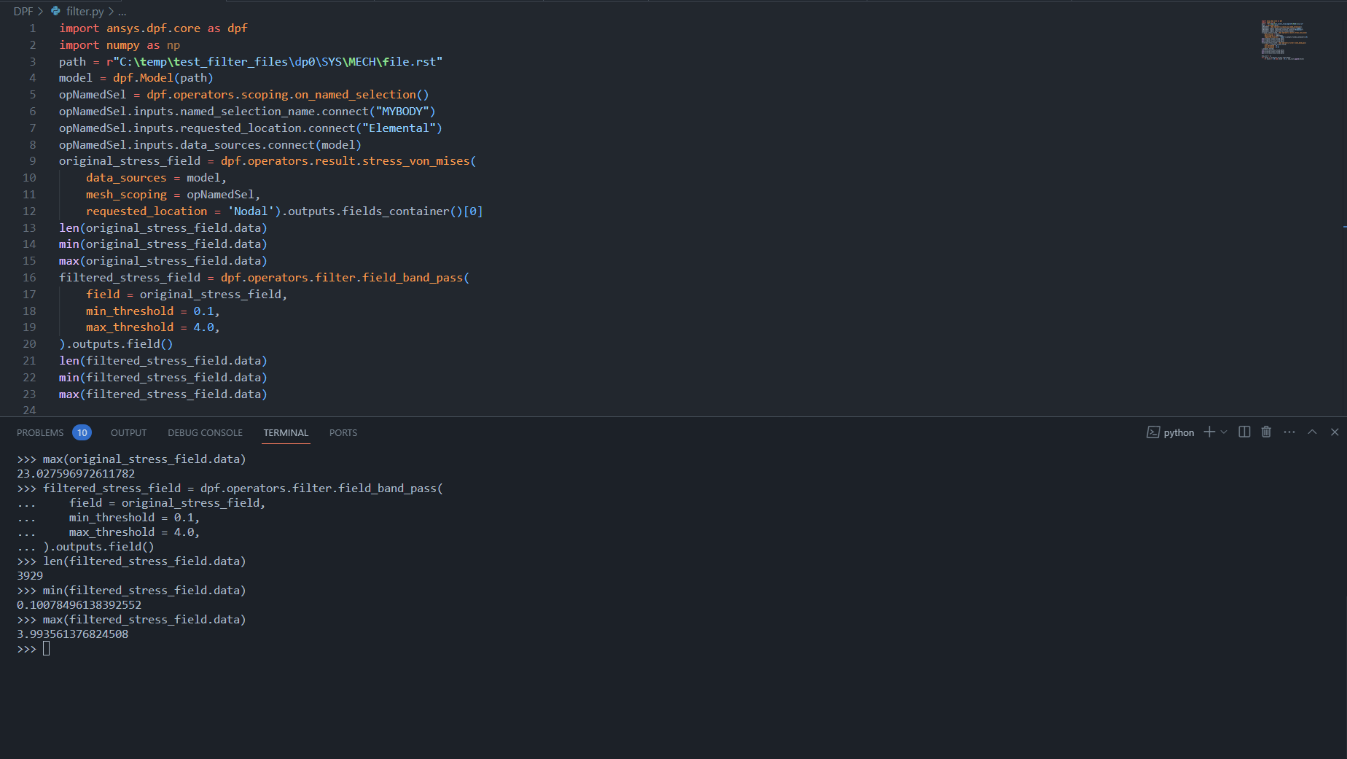Viewport: 1347px width, 759px height.
Task: Click the "MYBODY" string in editor
Action: [402, 112]
